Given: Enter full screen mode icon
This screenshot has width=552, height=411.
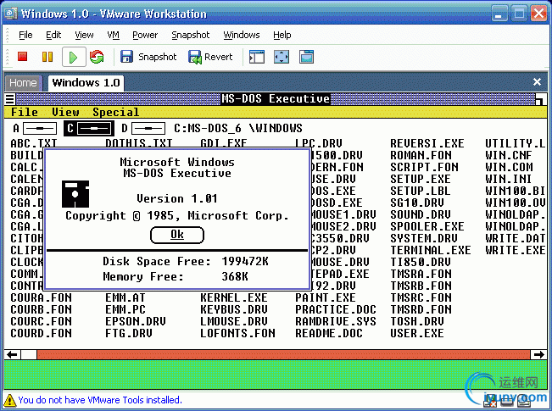Looking at the screenshot, I should 282,57.
